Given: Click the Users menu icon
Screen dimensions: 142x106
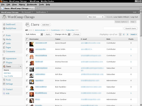Looking at the screenshot, I should click(x=4, y=67).
